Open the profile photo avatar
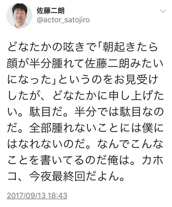172x207 pixels. tap(19, 16)
